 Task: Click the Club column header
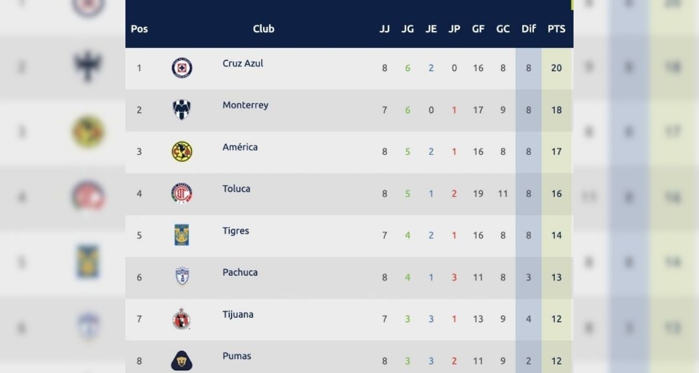(x=263, y=29)
